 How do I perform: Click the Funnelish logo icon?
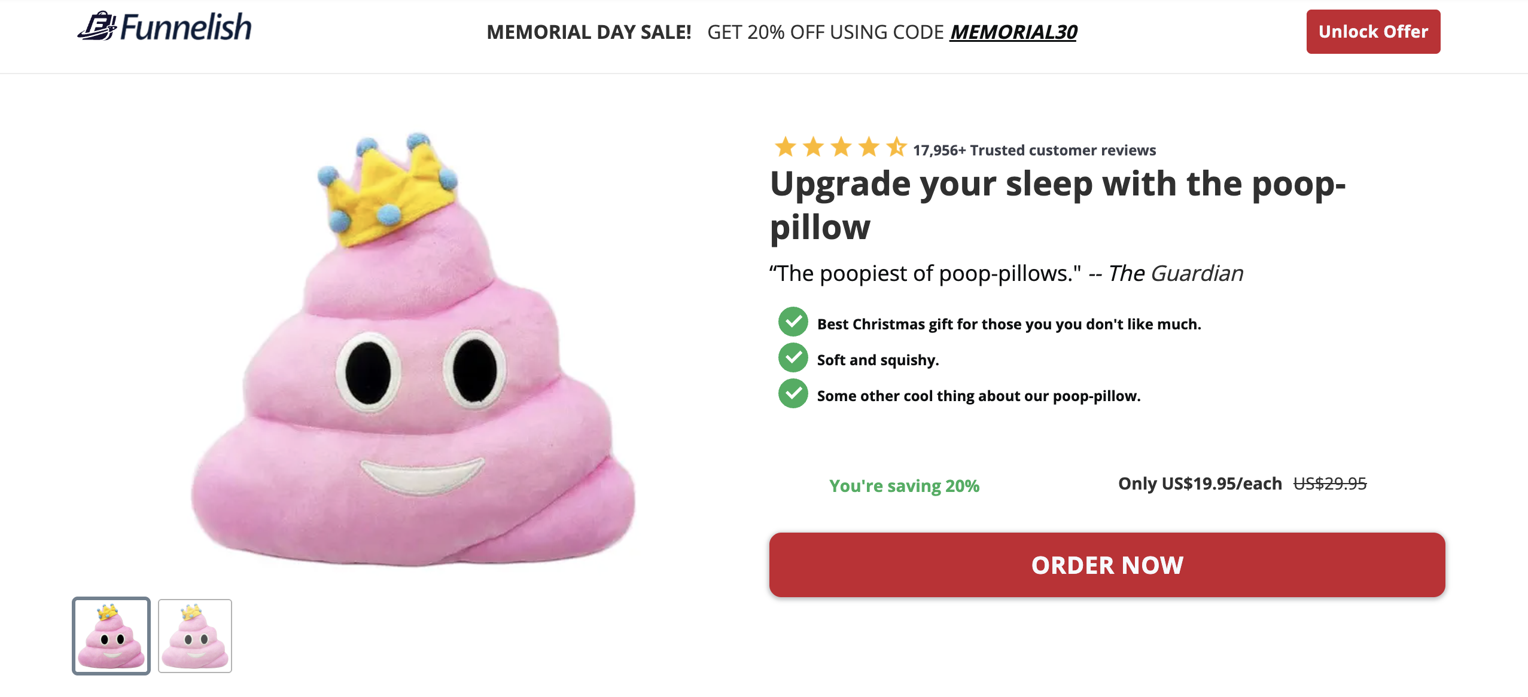[x=97, y=27]
